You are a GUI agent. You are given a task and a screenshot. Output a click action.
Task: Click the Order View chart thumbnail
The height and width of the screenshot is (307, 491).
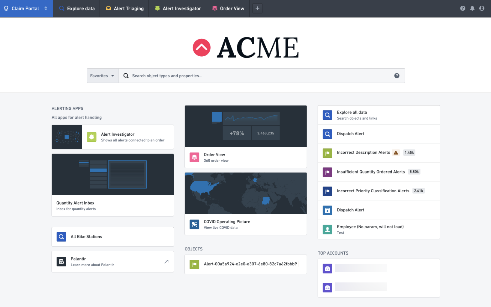tap(246, 126)
